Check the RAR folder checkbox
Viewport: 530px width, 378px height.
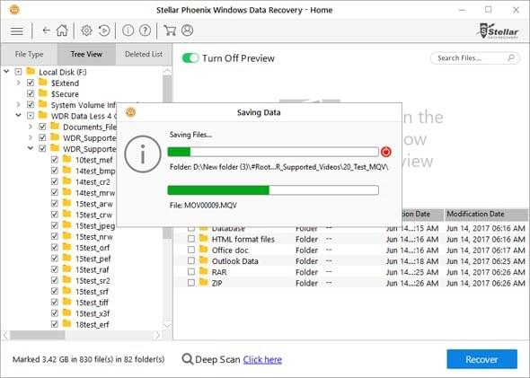click(191, 271)
